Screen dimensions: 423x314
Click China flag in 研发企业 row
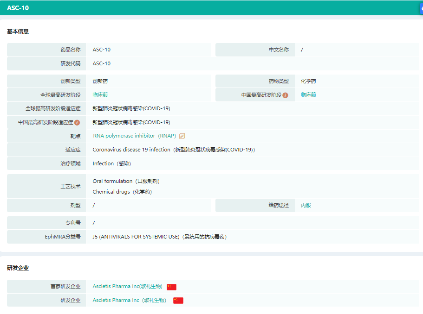(178, 301)
